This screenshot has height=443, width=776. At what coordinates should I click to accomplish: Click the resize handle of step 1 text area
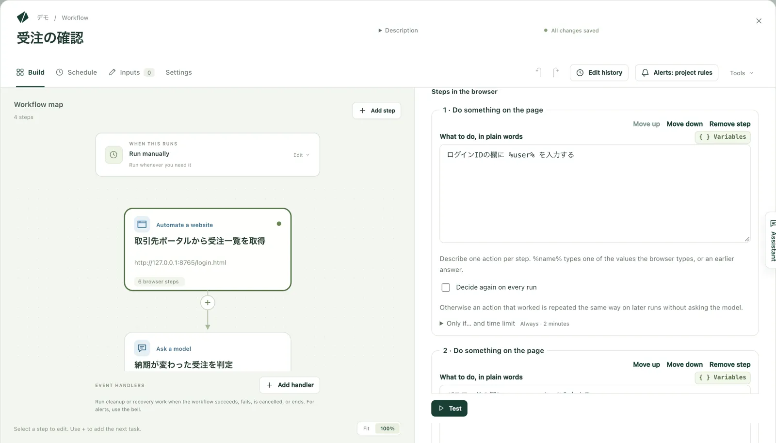747,239
